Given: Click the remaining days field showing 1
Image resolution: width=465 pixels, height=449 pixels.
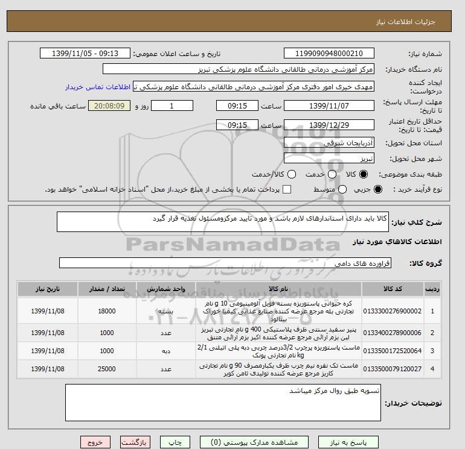Looking at the screenshot, I should click(172, 105).
